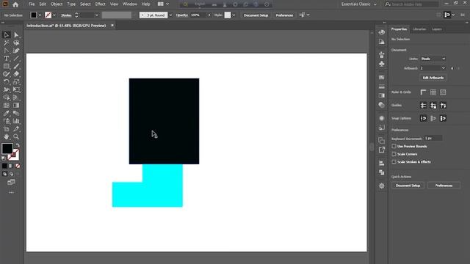470x264 pixels.
Task: Toggle show grid in Ruler & Grids
Action: [433, 92]
